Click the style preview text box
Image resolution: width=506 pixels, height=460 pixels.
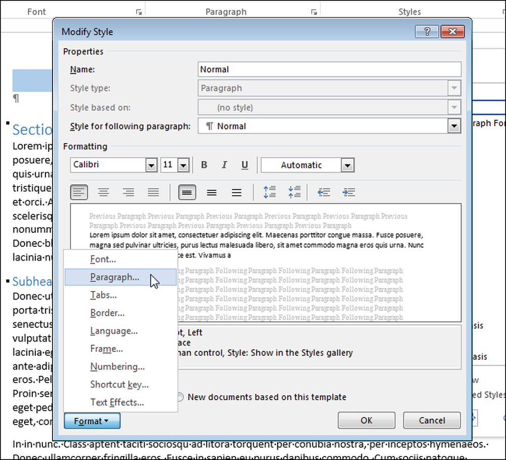click(266, 263)
